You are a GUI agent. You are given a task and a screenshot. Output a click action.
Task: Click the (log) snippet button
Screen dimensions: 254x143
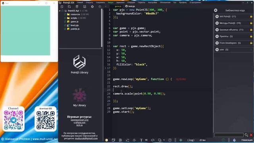[x=190, y=140]
